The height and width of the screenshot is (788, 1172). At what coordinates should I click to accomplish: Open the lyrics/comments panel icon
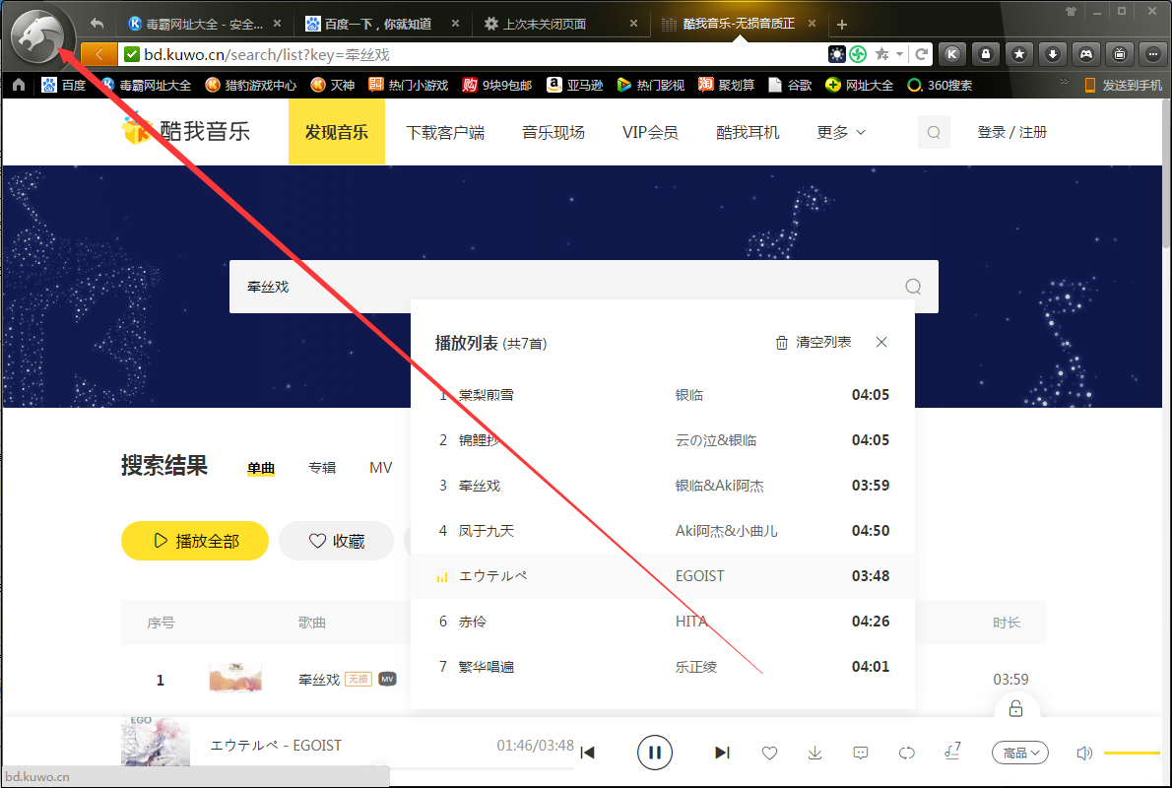[x=861, y=752]
